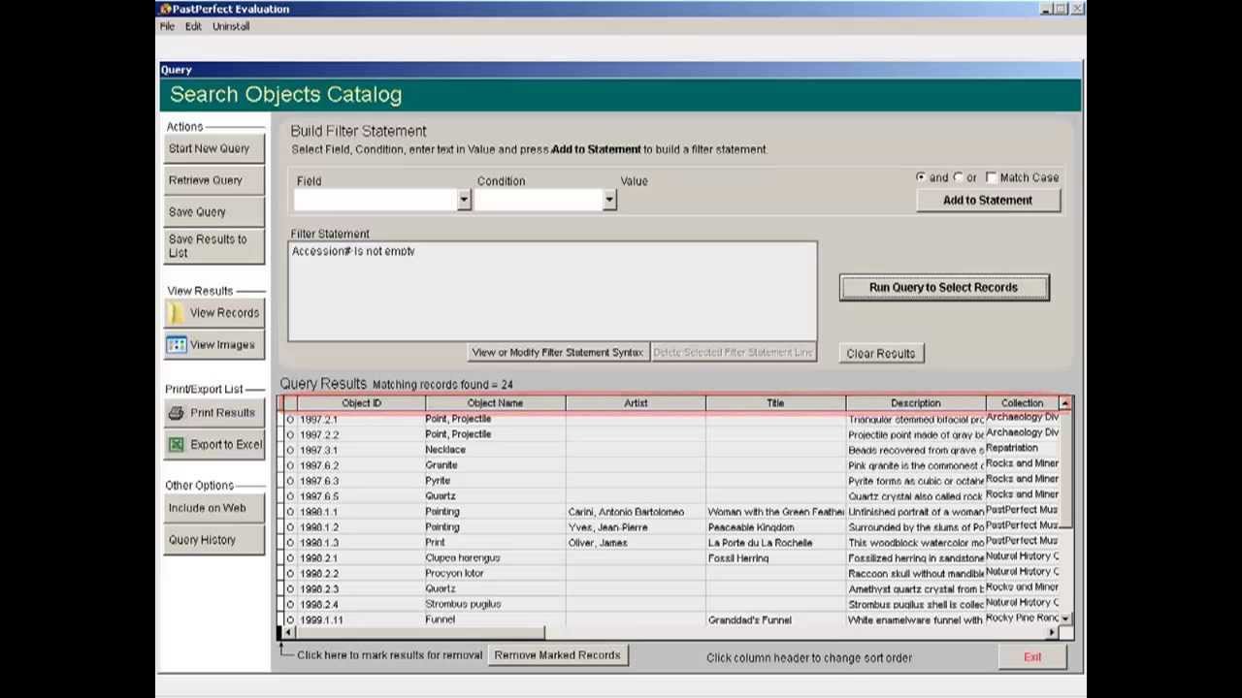
Task: Sort results by Title column
Action: point(775,403)
